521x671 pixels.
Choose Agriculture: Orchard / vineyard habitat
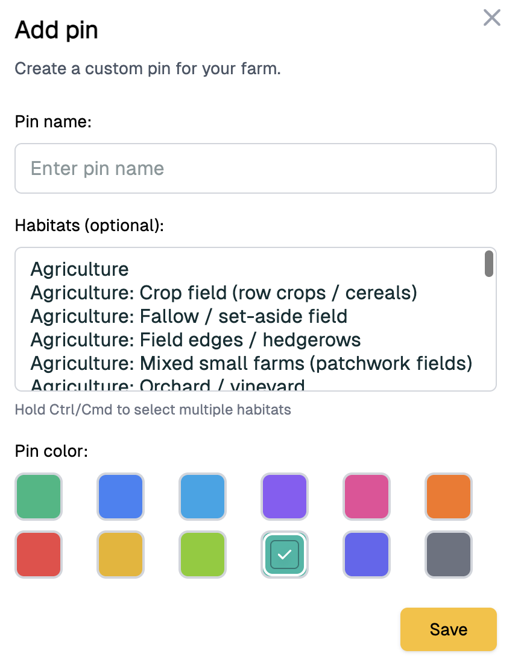[168, 385]
